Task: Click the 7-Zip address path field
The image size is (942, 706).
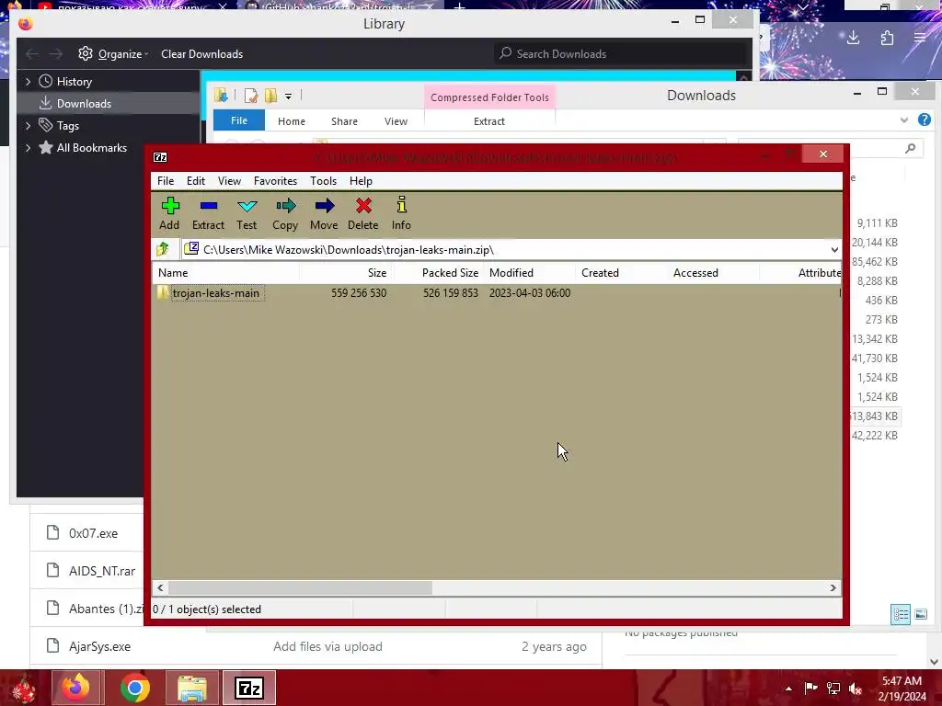Action: tap(505, 250)
